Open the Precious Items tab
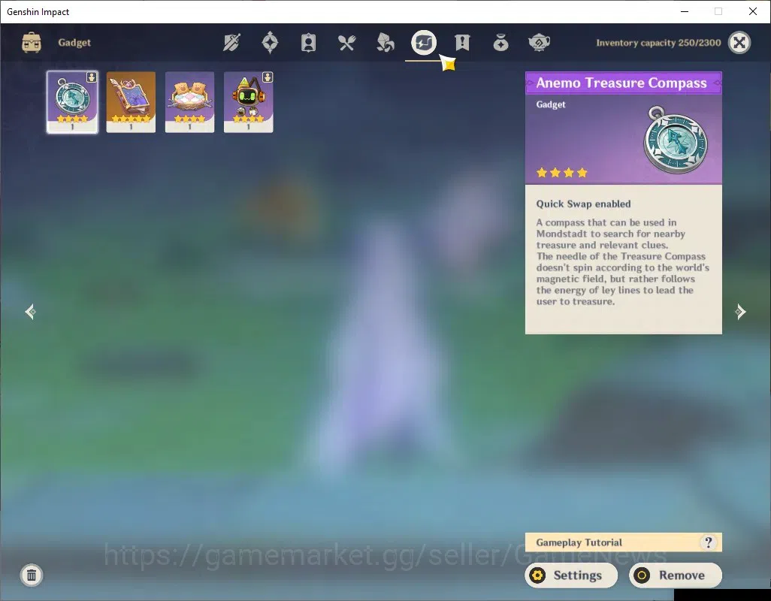The width and height of the screenshot is (771, 601). click(x=500, y=43)
